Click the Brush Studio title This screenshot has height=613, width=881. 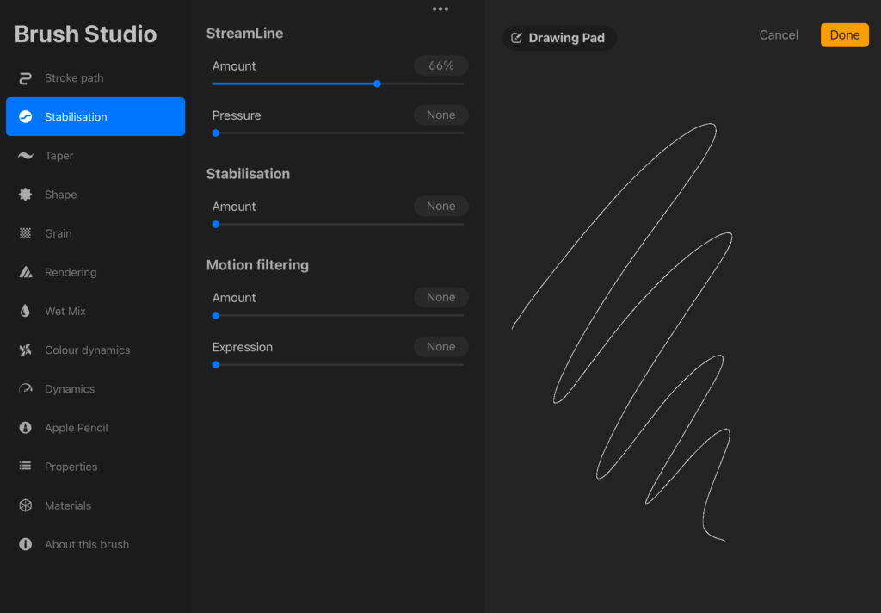[85, 34]
